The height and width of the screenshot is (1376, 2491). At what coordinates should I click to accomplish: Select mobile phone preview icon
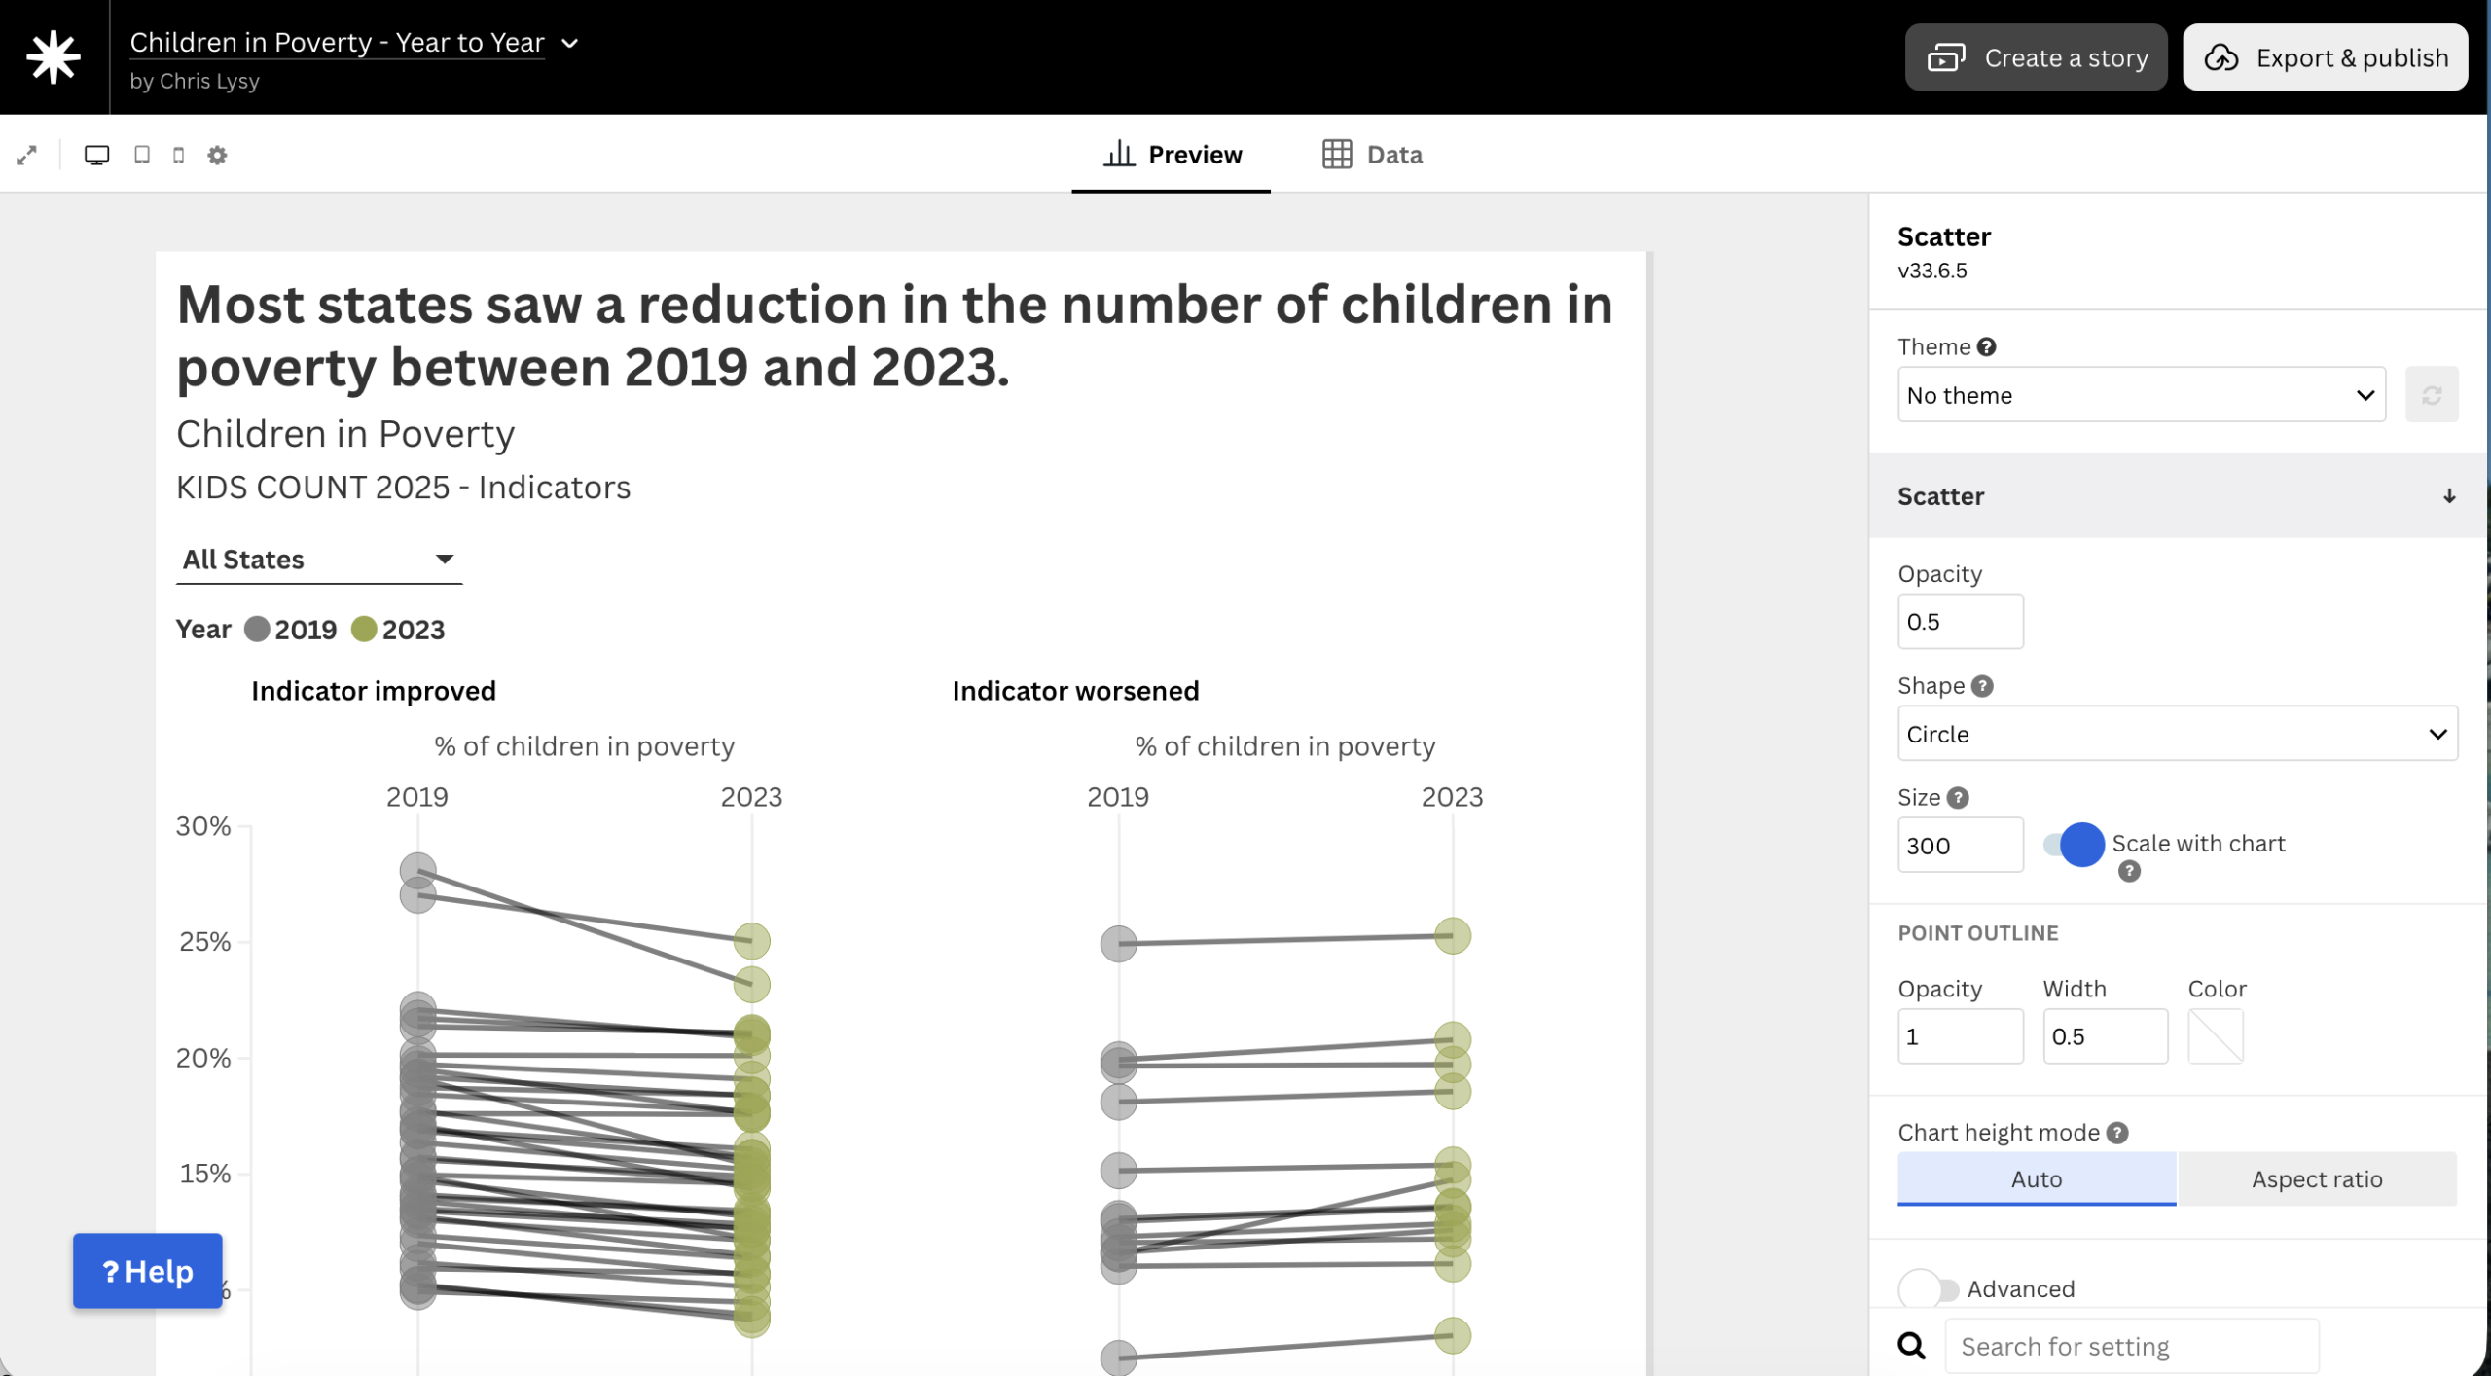(178, 155)
